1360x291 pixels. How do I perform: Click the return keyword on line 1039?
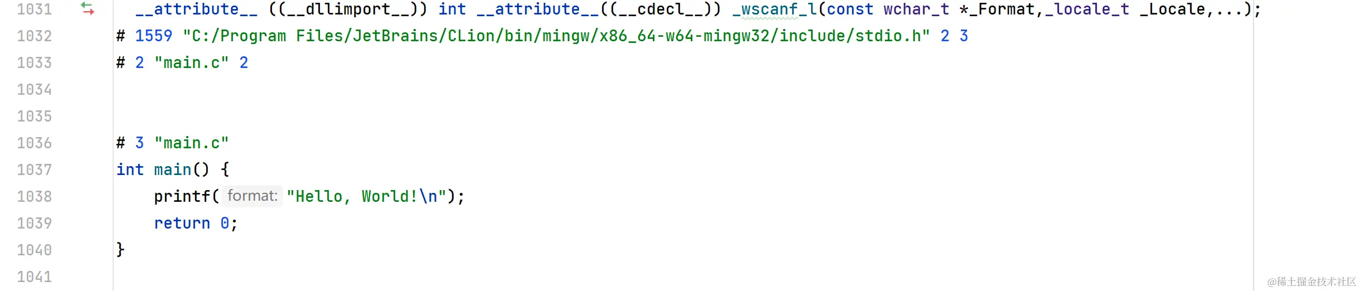tap(182, 223)
